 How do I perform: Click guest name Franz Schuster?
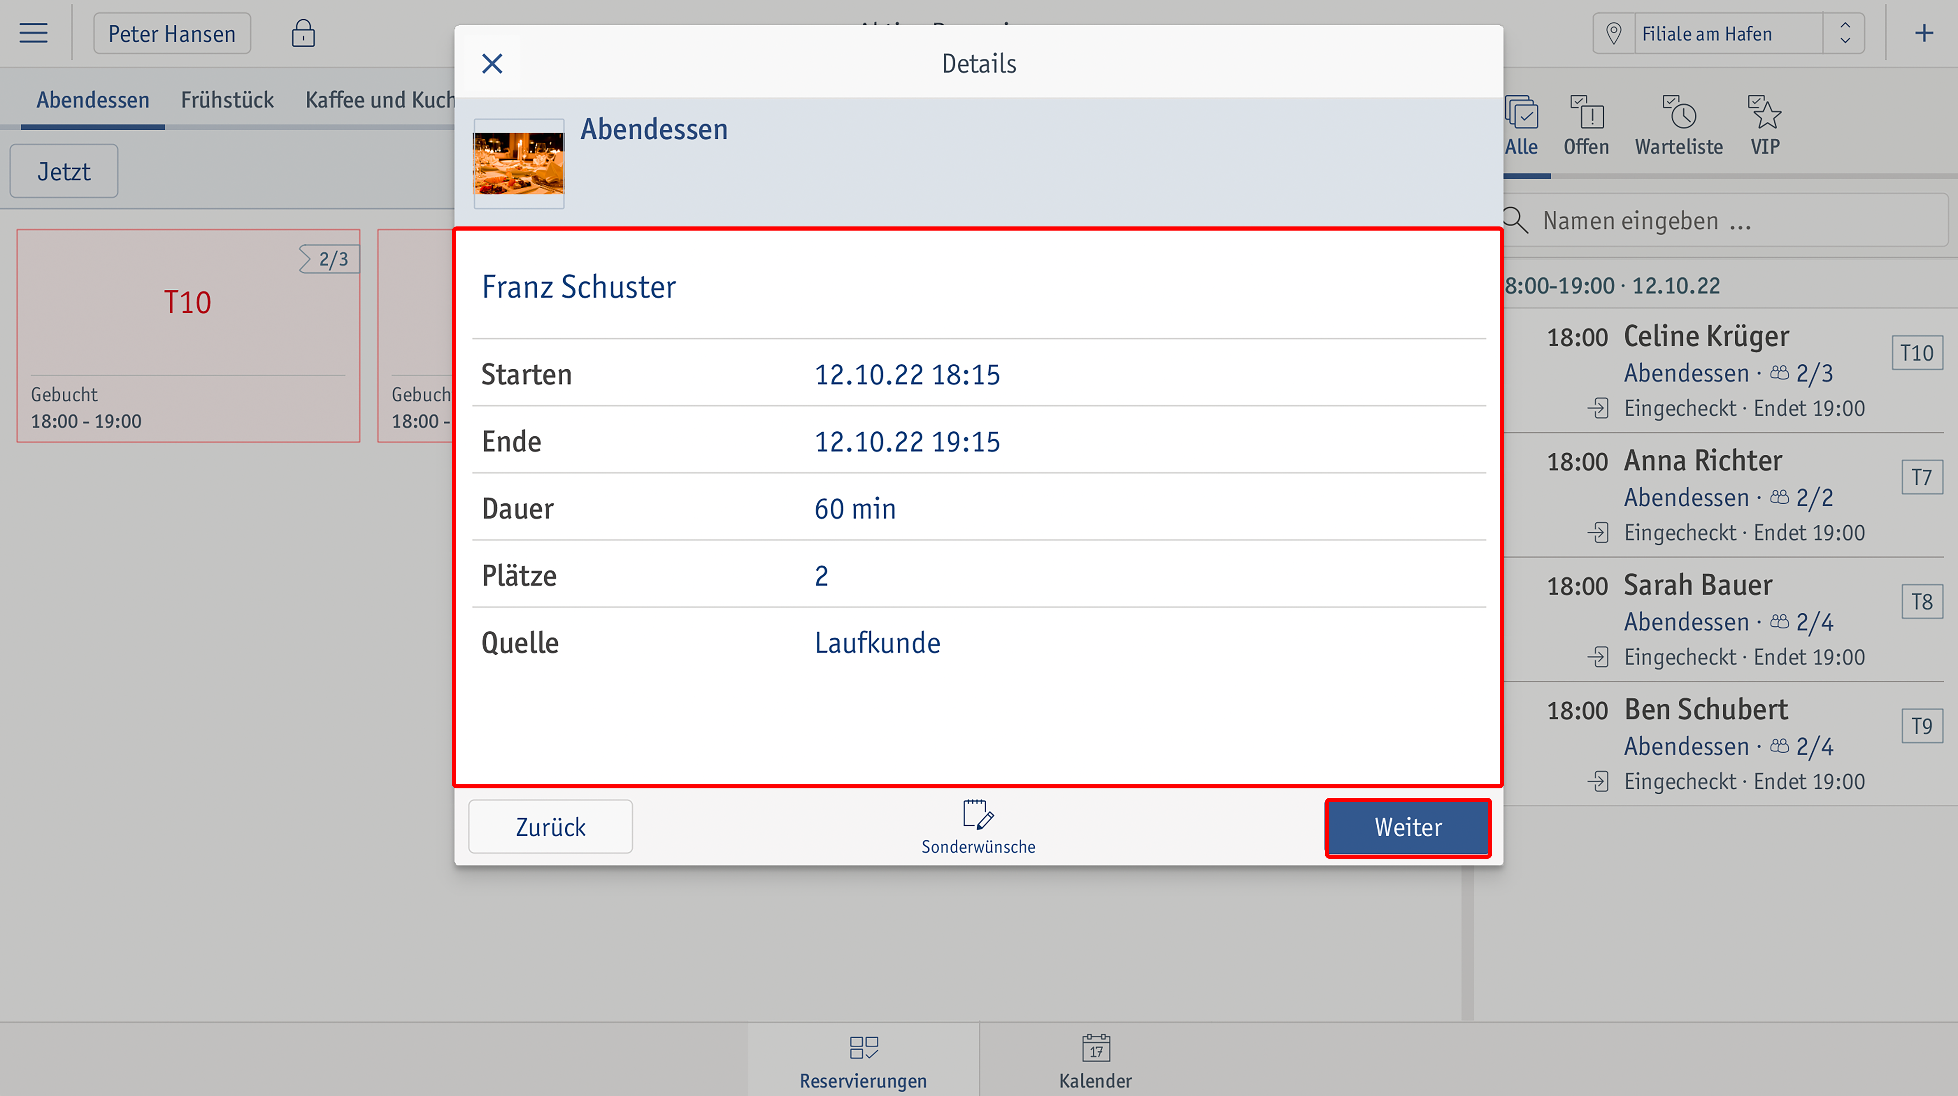[578, 287]
